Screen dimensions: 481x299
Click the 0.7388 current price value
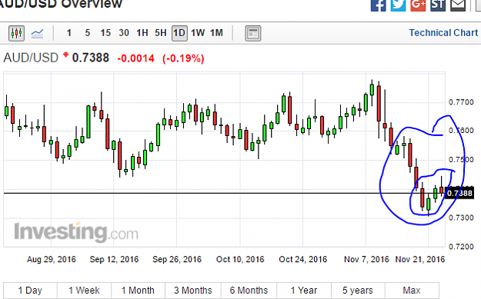(x=91, y=58)
